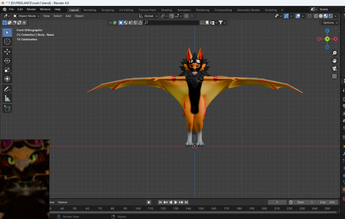Image resolution: width=345 pixels, height=219 pixels.
Task: Select the Scale tool
Action: [7, 70]
